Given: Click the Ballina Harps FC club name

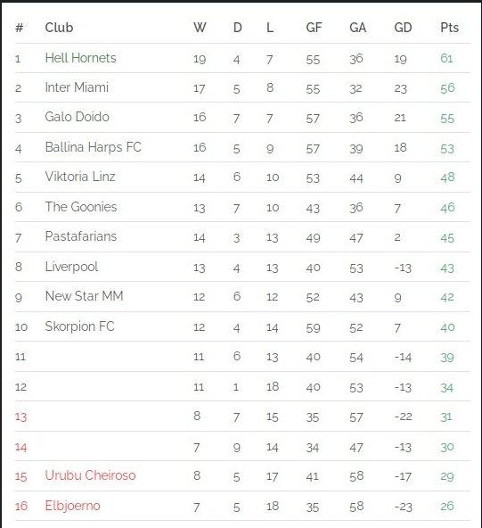Looking at the screenshot, I should coord(94,147).
